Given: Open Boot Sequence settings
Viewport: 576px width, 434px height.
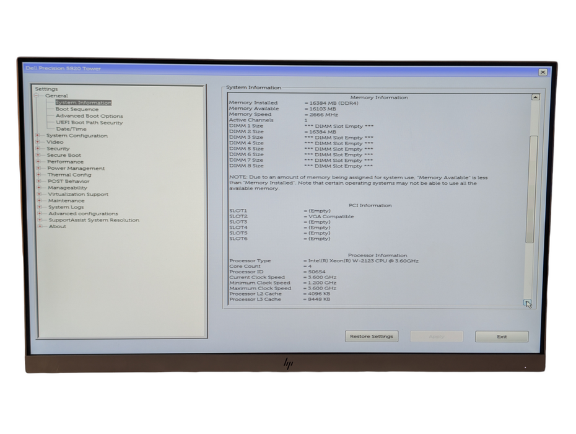Looking at the screenshot, I should 77,109.
